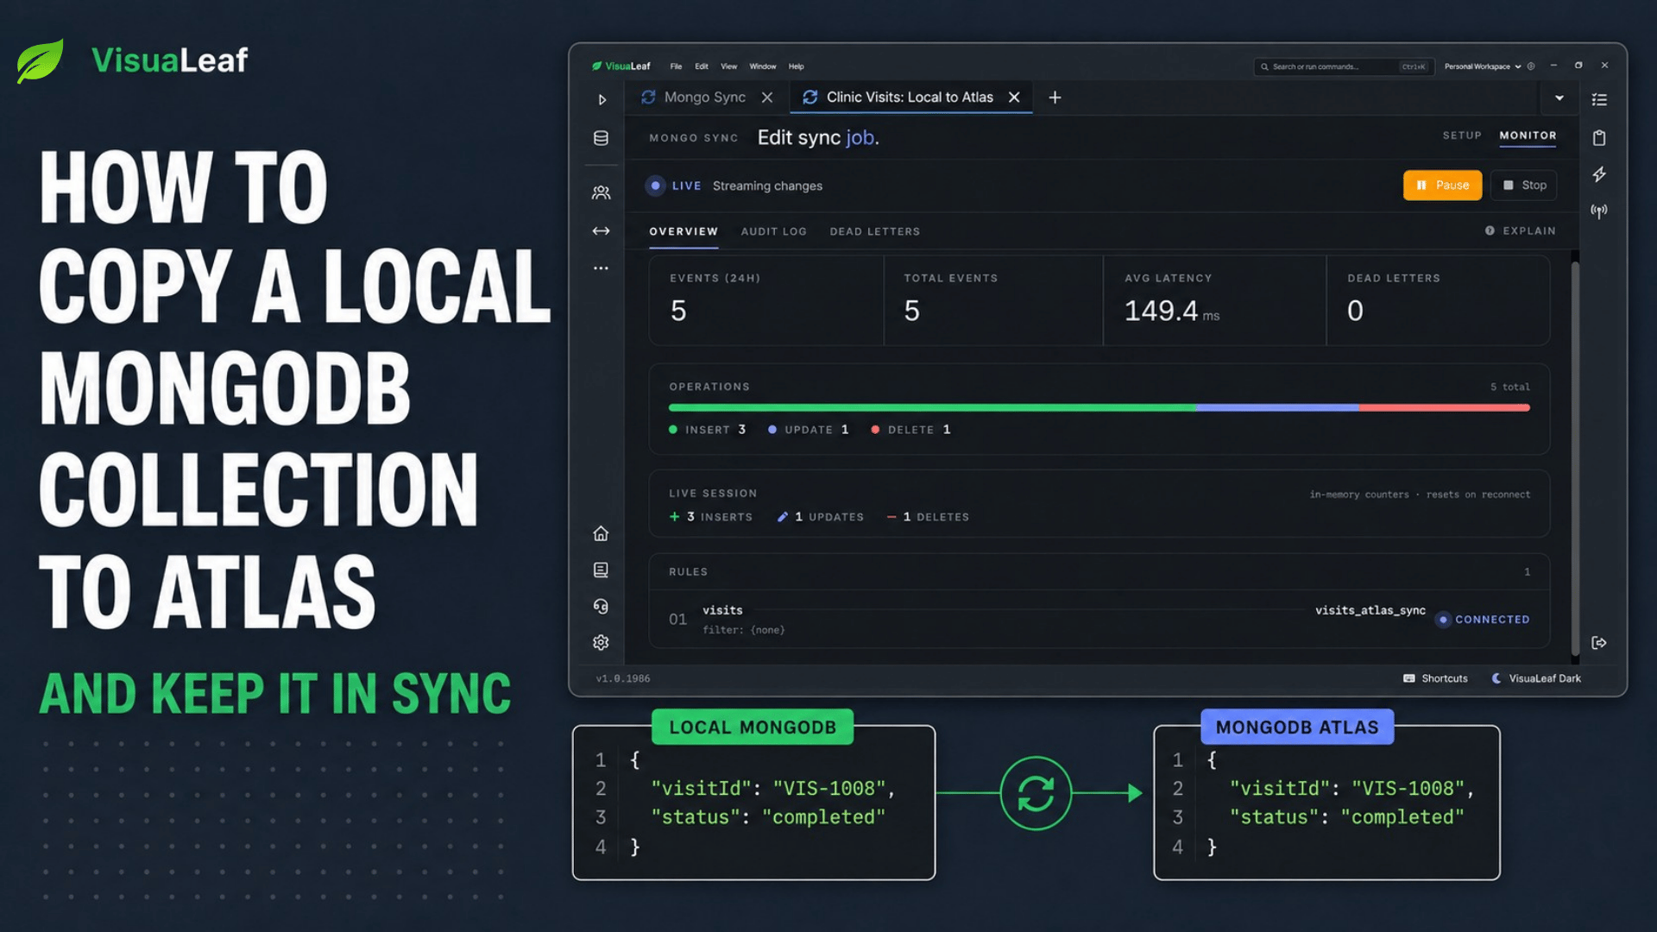Expand the Personal Workspace dropdown
Screen dimensions: 1657x932
tap(1483, 66)
